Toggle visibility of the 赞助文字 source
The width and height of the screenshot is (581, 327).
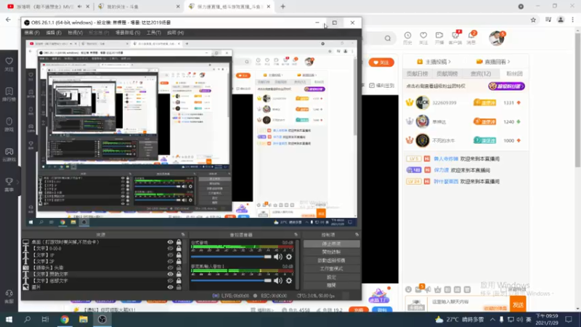(x=170, y=275)
